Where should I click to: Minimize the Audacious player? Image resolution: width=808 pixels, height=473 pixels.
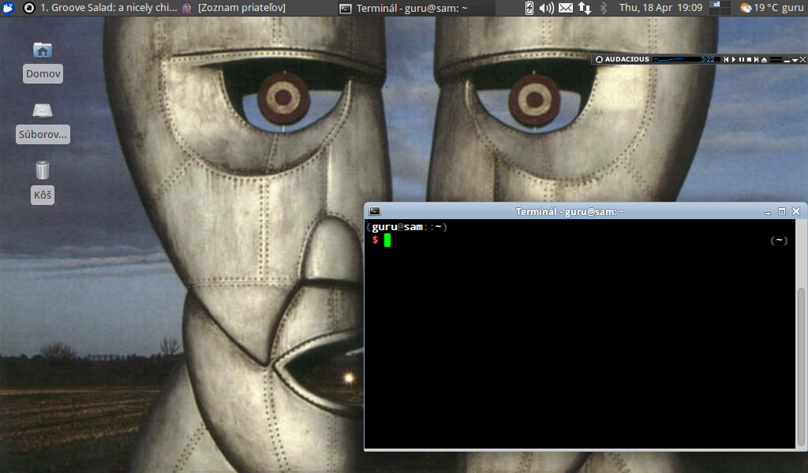click(787, 60)
